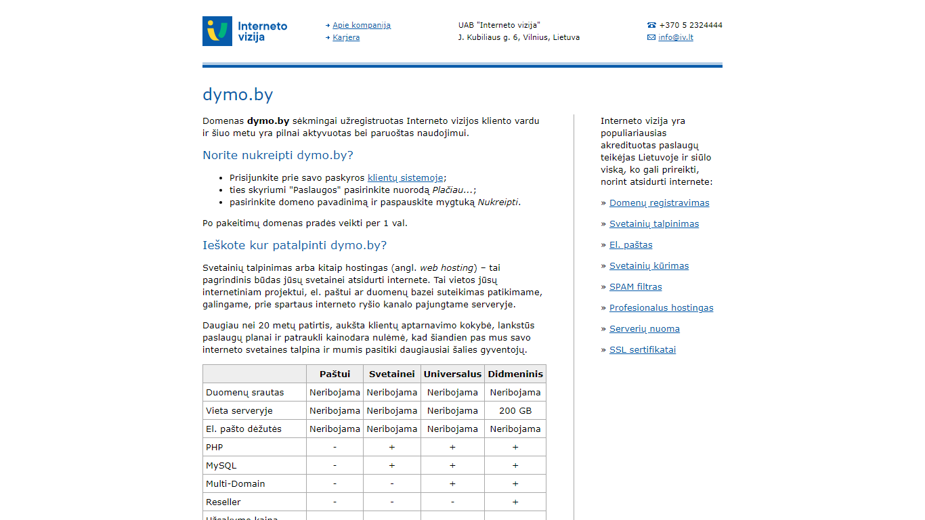Image resolution: width=925 pixels, height=520 pixels.
Task: Open Serverių nuoma link
Action: [645, 328]
